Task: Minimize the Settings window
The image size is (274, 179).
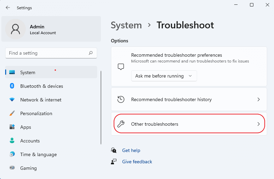Action: tap(236, 5)
